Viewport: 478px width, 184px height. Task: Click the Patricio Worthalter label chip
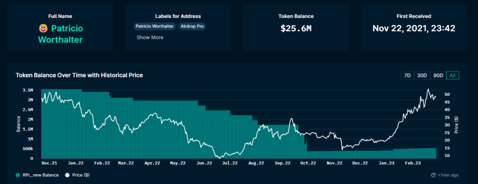click(155, 26)
